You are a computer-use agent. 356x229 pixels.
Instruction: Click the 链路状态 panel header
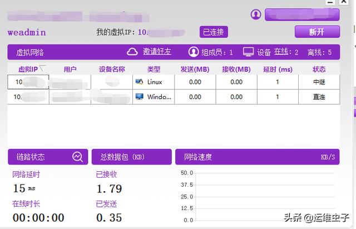(x=48, y=157)
